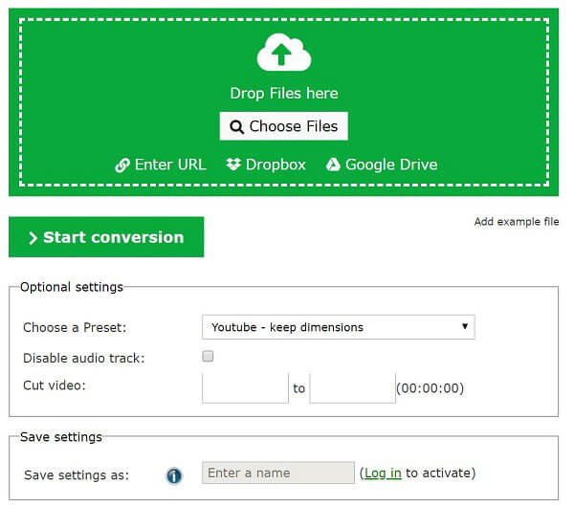Click the Dropbox logo icon
This screenshot has height=506, width=574.
tap(233, 165)
